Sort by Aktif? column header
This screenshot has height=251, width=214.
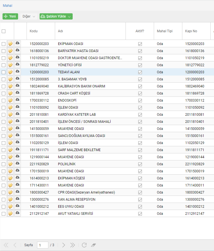tap(140, 31)
